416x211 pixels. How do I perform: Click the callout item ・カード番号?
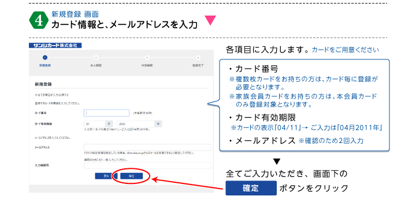click(x=253, y=69)
